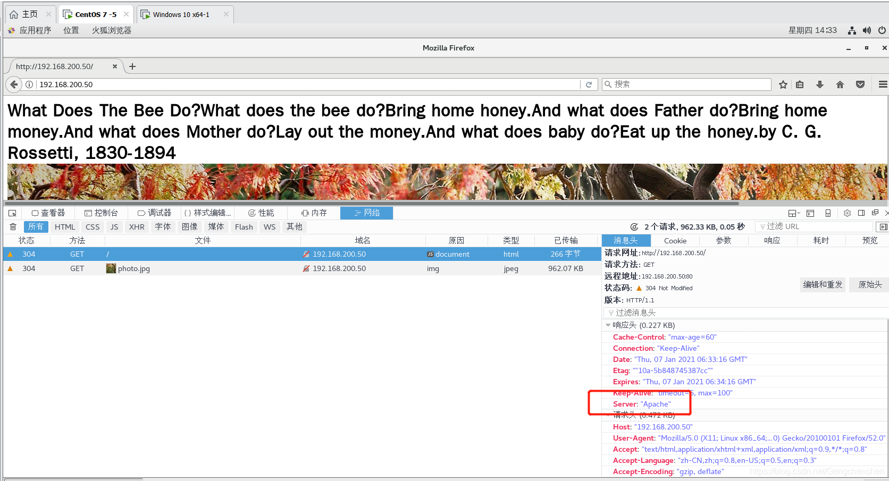Open the bookmarks list icon
Screen dimensions: 889x481
pos(800,85)
